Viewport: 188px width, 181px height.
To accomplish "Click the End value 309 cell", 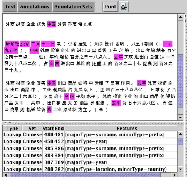I will 59,162.
